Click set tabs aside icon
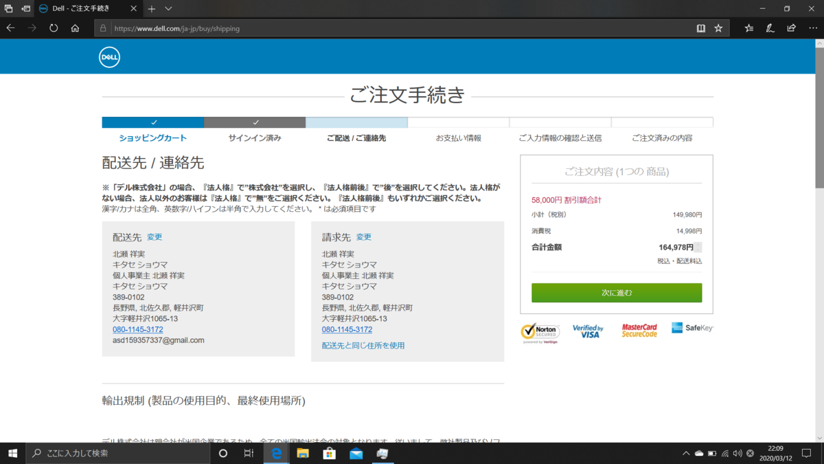 coord(25,9)
